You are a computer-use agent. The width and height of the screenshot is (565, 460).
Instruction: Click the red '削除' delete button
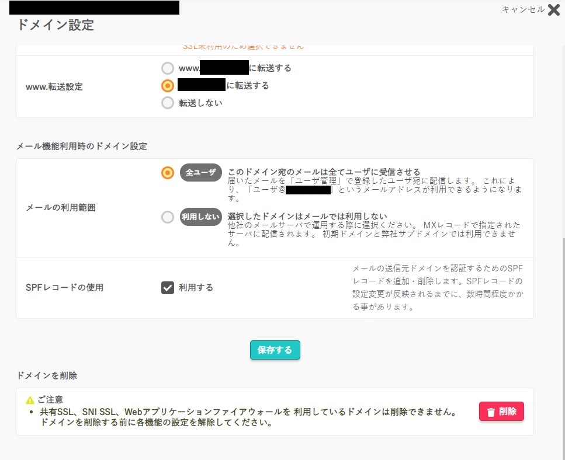(x=501, y=412)
